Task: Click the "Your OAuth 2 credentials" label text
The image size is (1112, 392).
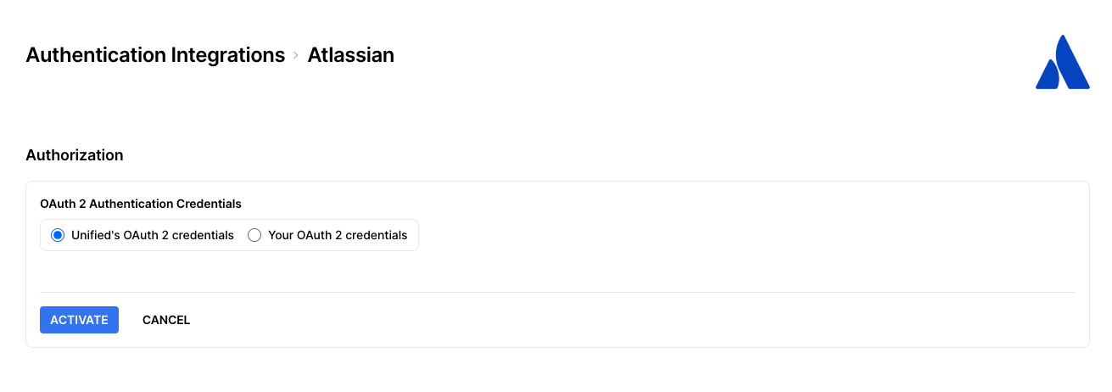Action: (x=338, y=235)
